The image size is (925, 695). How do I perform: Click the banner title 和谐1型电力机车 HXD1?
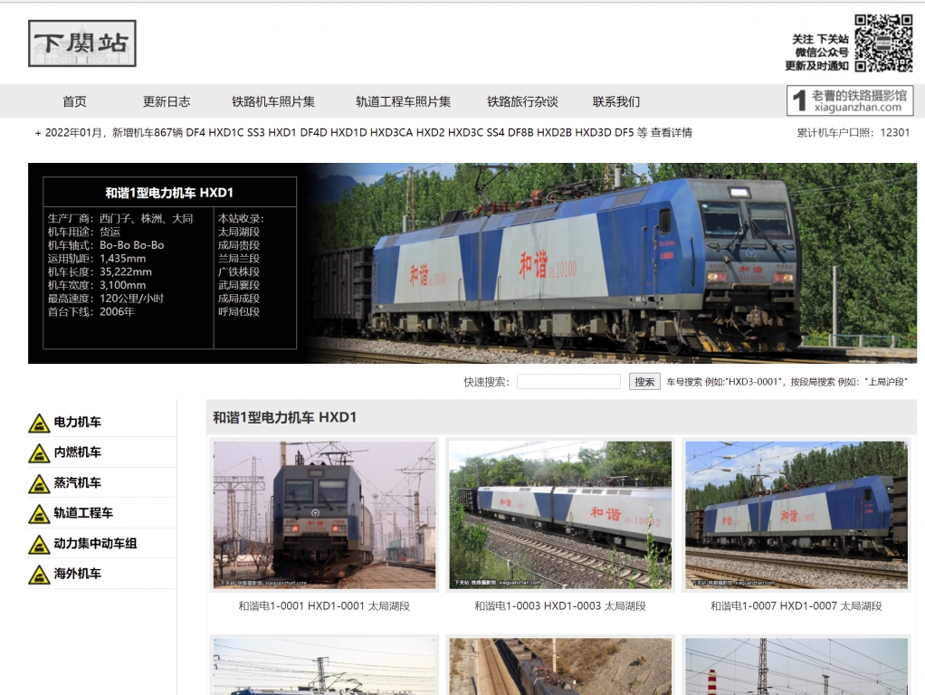(169, 193)
